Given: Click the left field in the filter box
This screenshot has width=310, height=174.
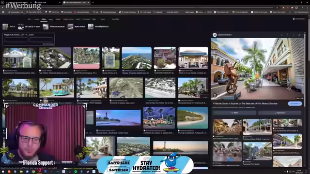Looking at the screenshot, I should pos(16,40).
